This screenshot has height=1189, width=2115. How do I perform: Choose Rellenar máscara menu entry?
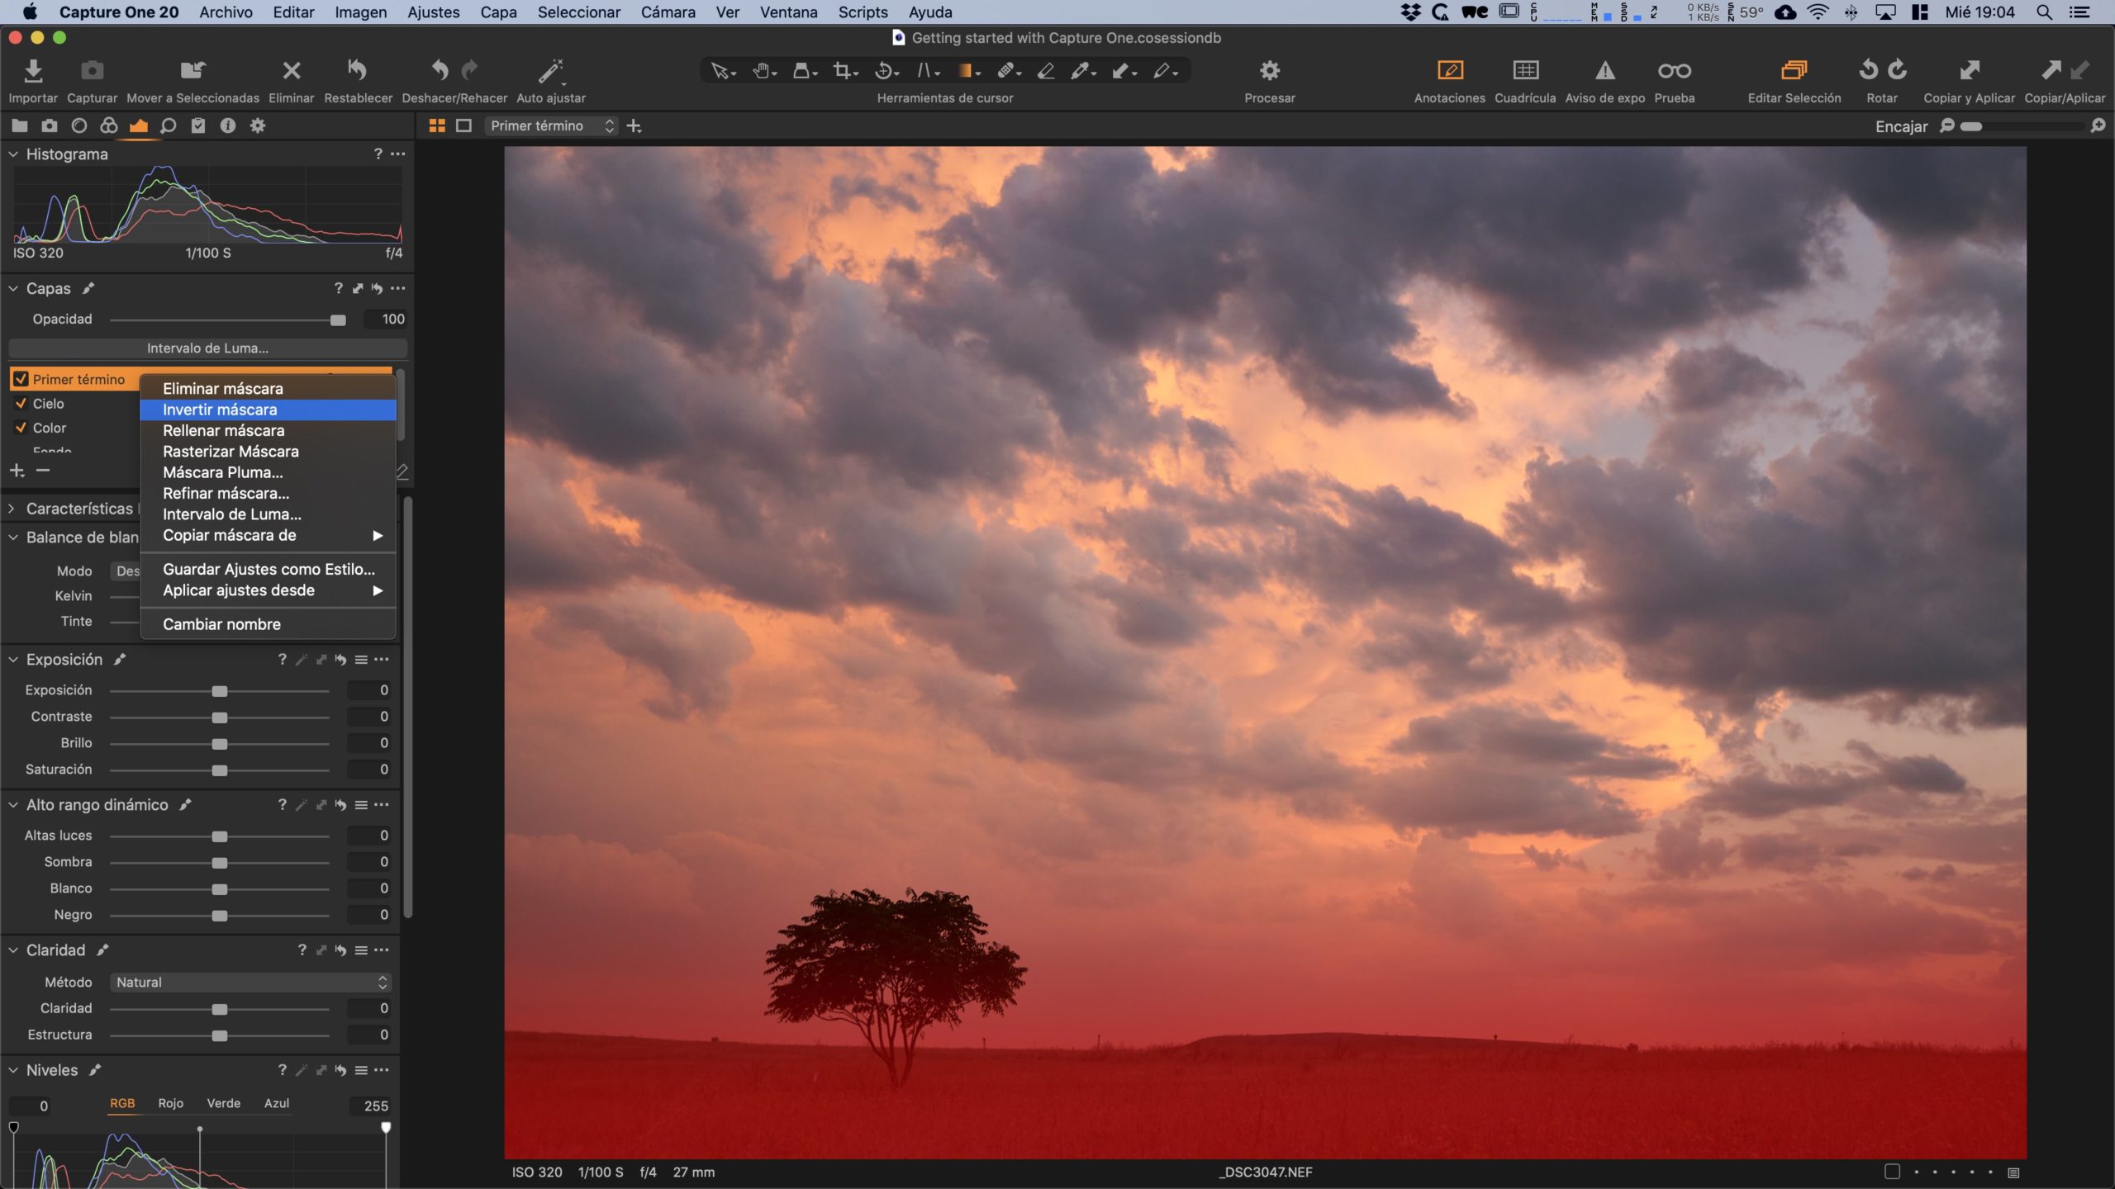tap(269, 430)
